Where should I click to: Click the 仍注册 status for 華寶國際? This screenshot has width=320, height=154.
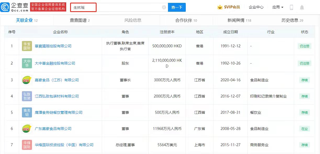tap(304, 46)
